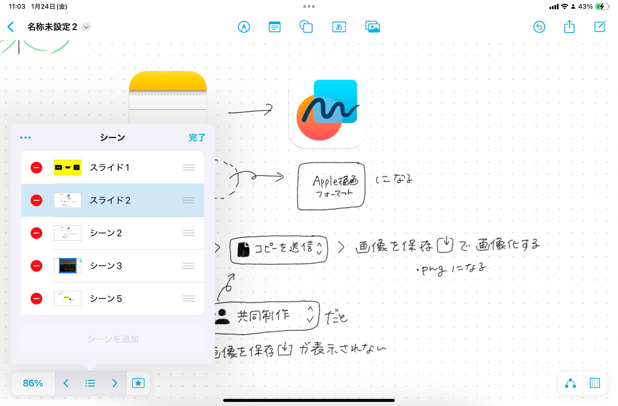Delete the シーン3 scene
Viewport: 618px width, 406px height.
coord(36,266)
